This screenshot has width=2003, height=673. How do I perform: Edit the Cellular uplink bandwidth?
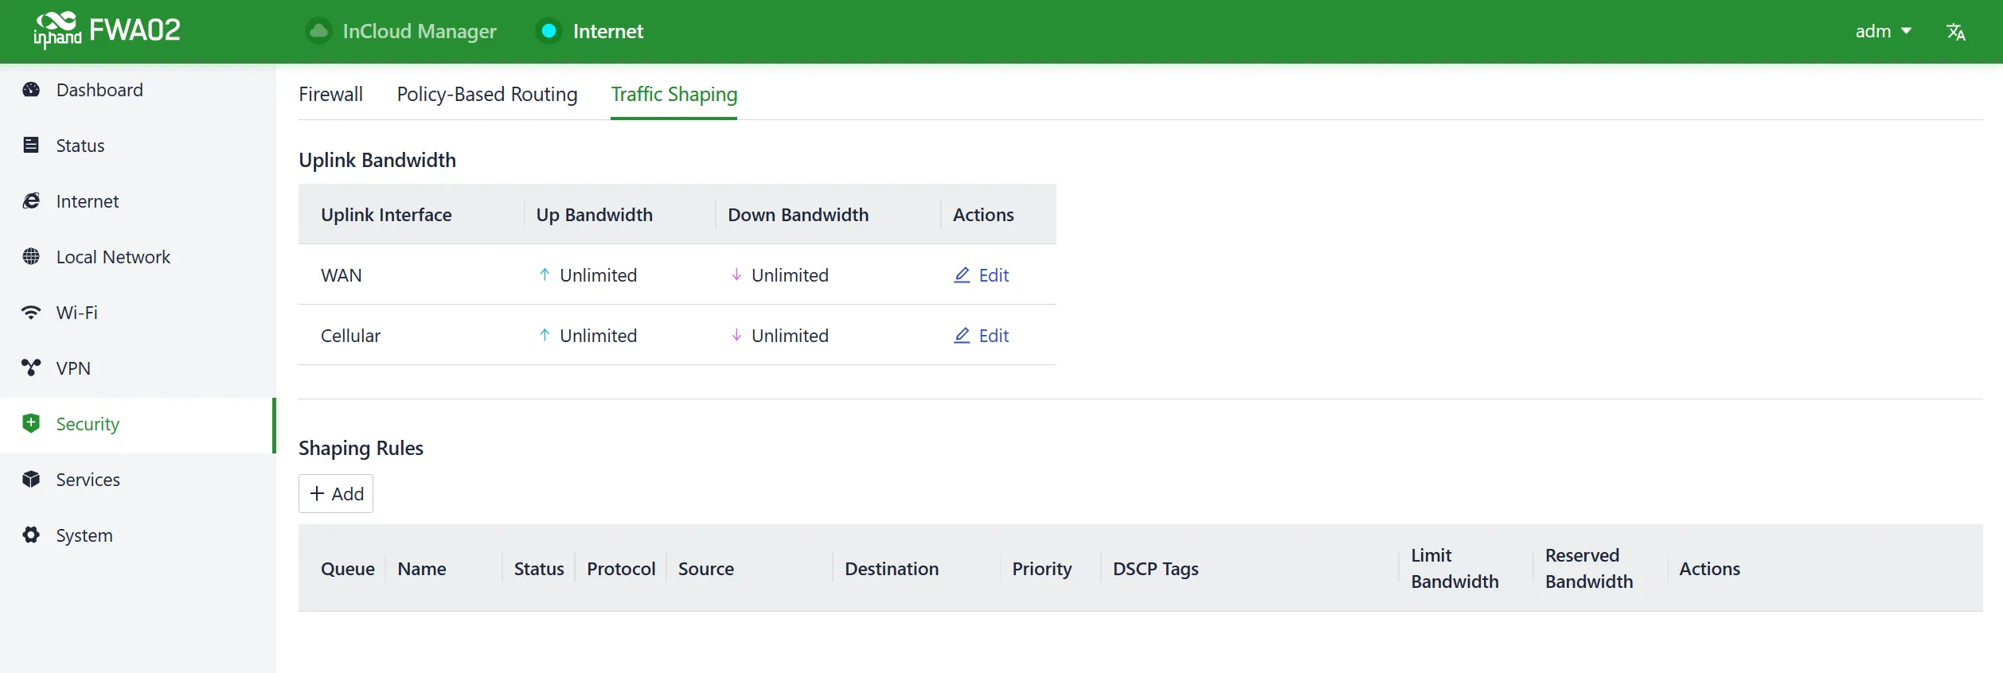(x=982, y=336)
